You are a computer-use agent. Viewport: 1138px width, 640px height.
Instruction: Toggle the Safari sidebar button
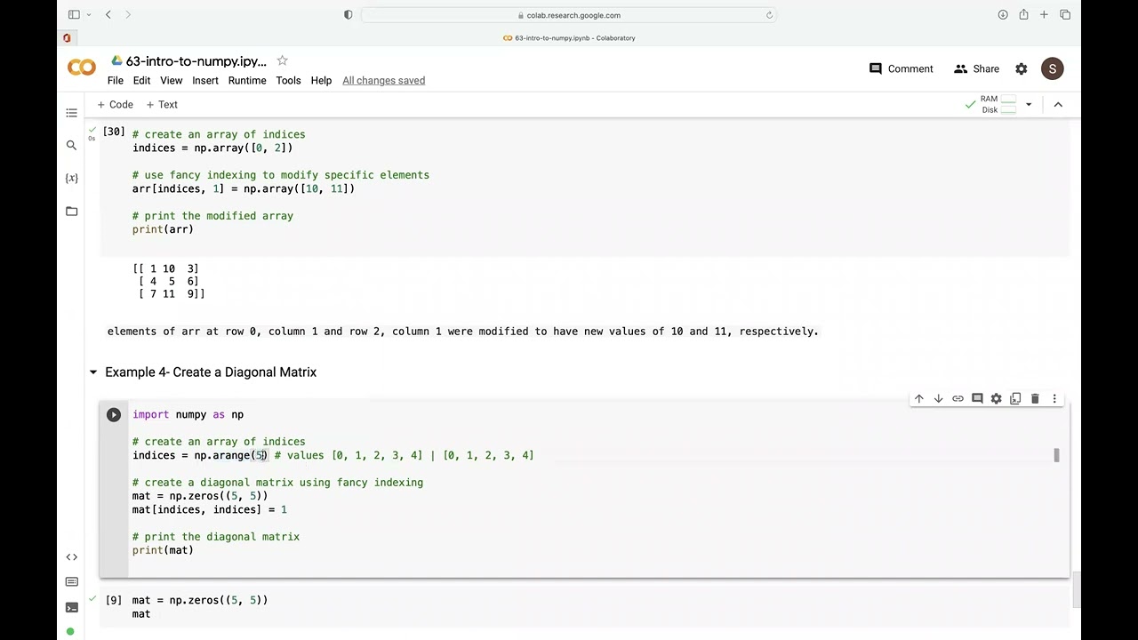click(74, 14)
